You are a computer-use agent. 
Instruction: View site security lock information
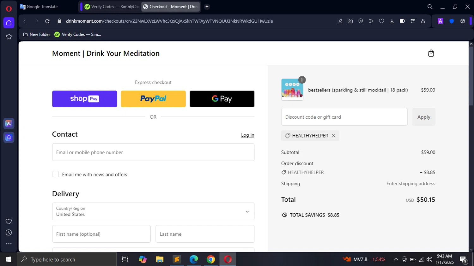pos(59,21)
